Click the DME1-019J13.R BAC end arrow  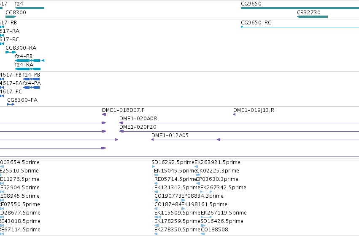click(234, 114)
